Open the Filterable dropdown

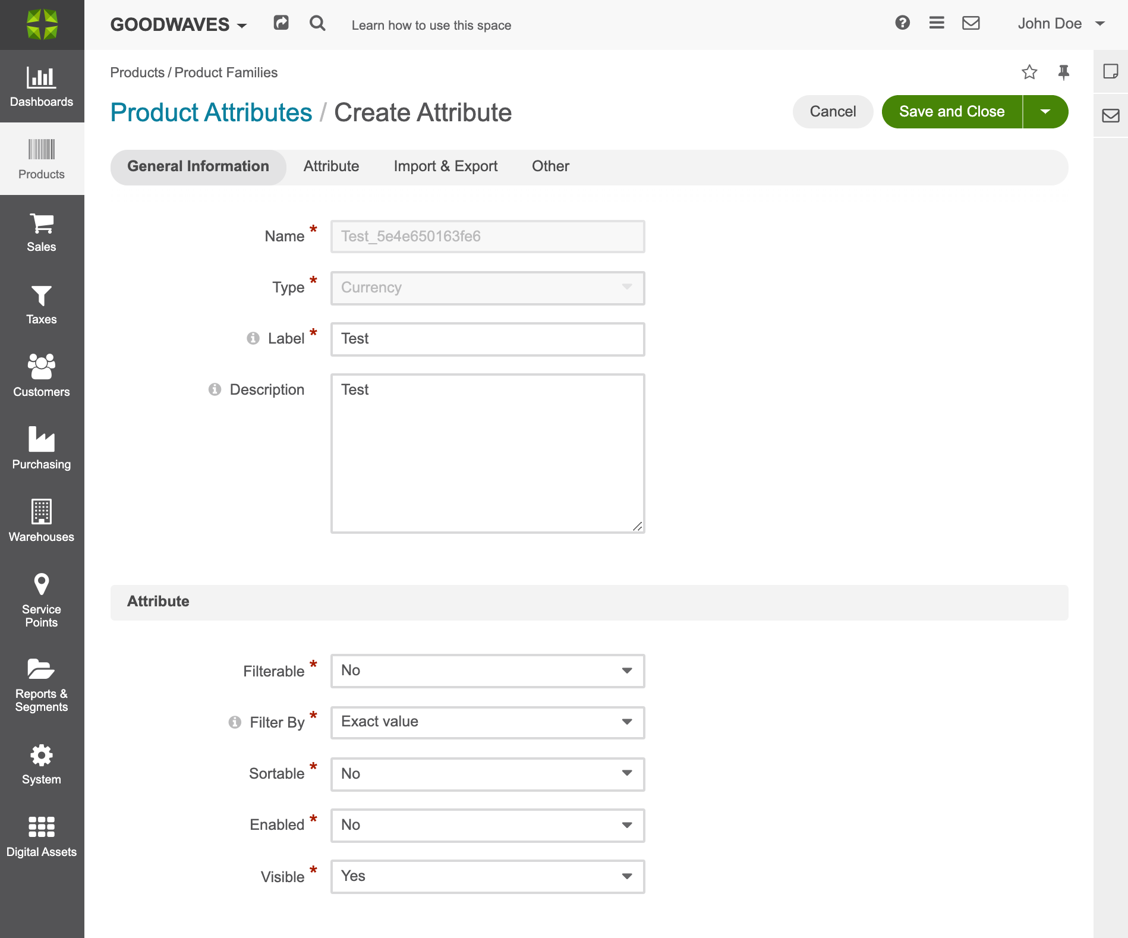pyautogui.click(x=488, y=671)
